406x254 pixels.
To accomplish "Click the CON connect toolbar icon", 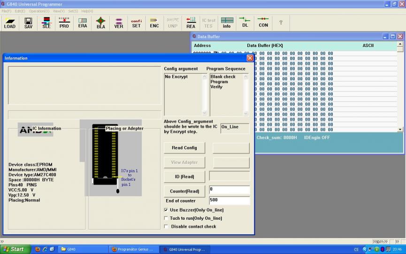I will (x=263, y=23).
